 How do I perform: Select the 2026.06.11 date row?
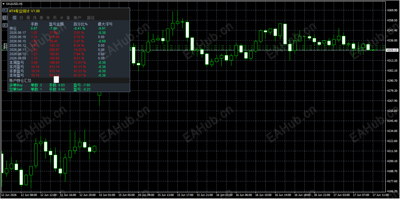point(18,50)
